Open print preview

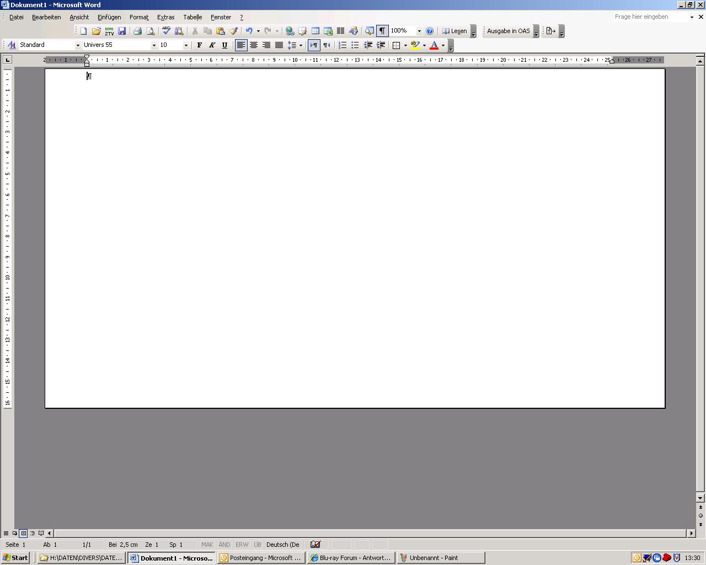(150, 31)
